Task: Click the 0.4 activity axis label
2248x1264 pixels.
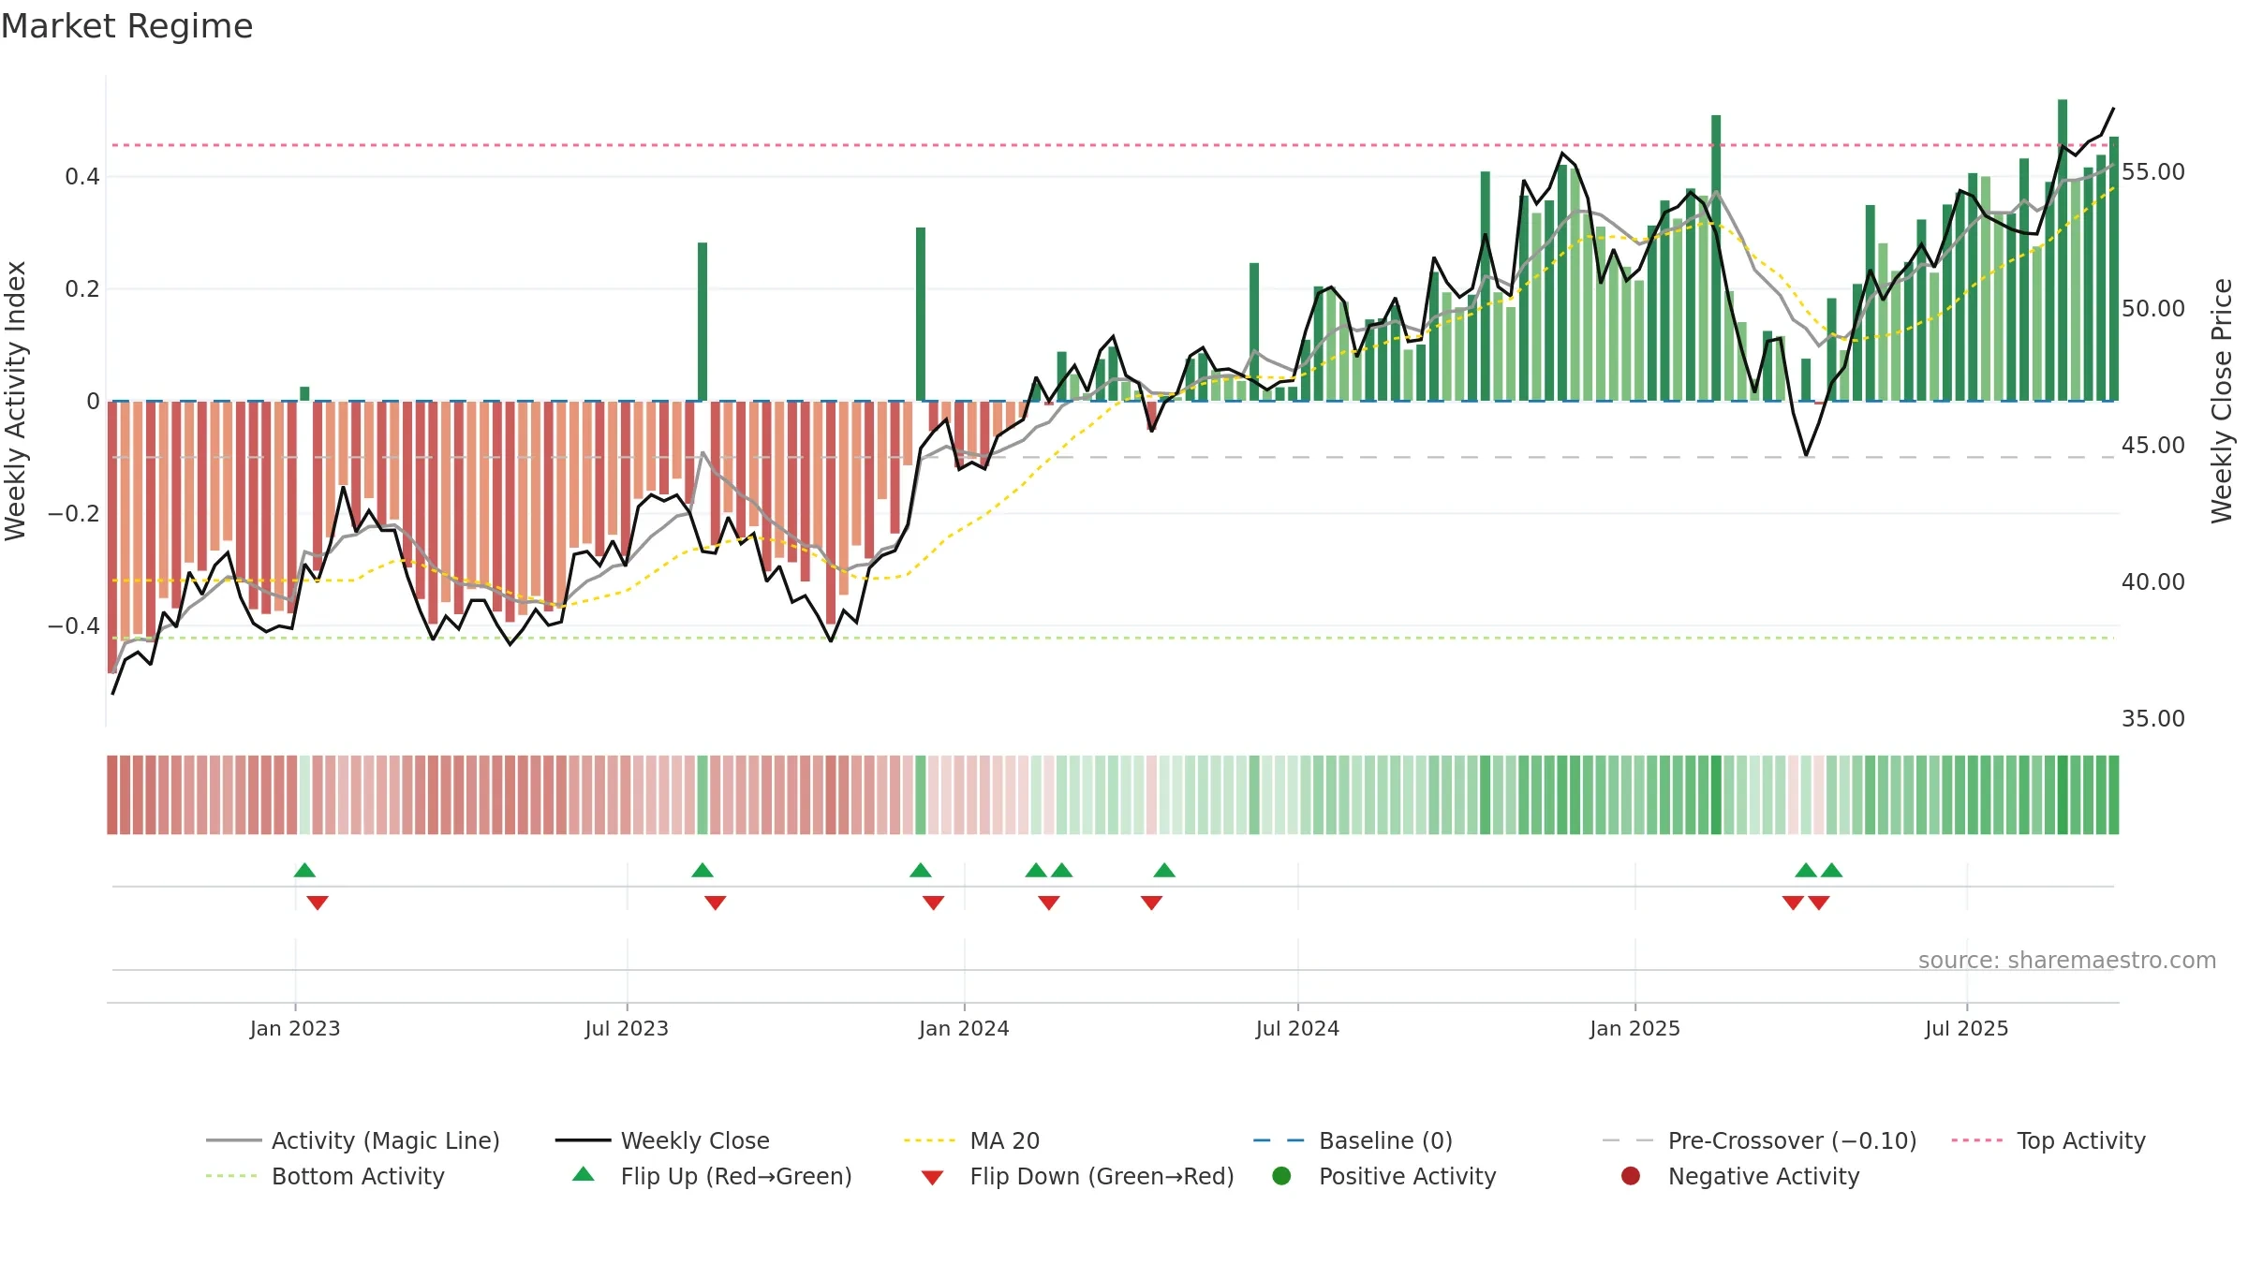Action: (82, 177)
